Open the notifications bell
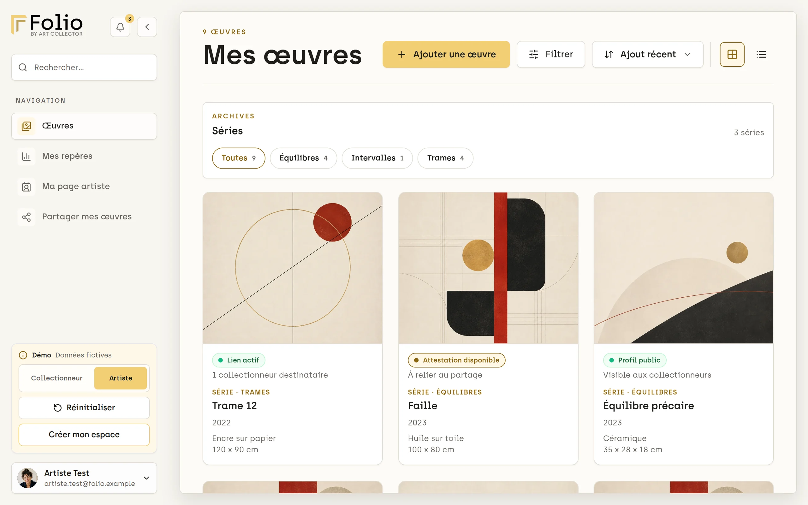This screenshot has width=808, height=505. tap(120, 27)
